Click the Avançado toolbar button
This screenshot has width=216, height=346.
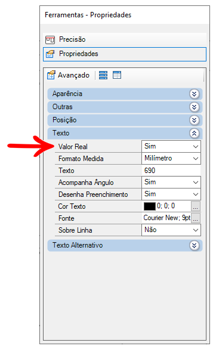[68, 75]
